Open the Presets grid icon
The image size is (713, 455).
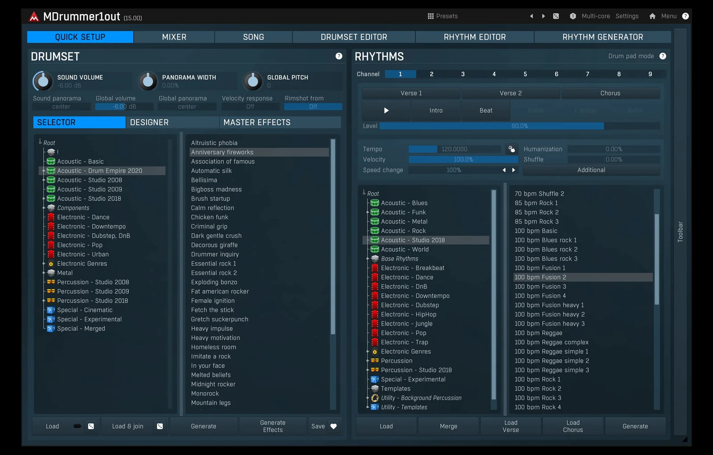430,16
